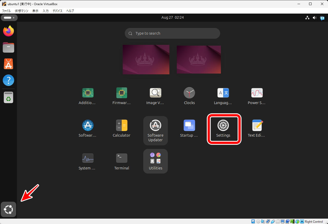This screenshot has width=328, height=224.
Task: Launch Software Updater
Action: click(156, 131)
